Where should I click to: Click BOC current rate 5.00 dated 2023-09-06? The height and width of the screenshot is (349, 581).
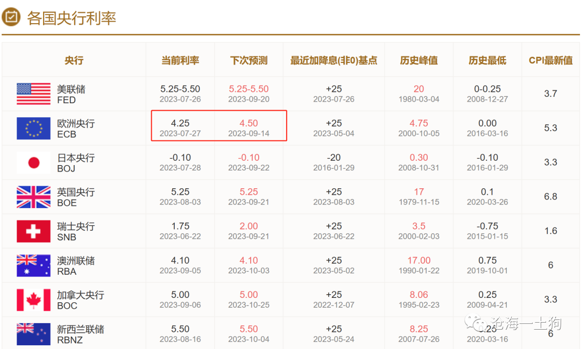pos(180,300)
